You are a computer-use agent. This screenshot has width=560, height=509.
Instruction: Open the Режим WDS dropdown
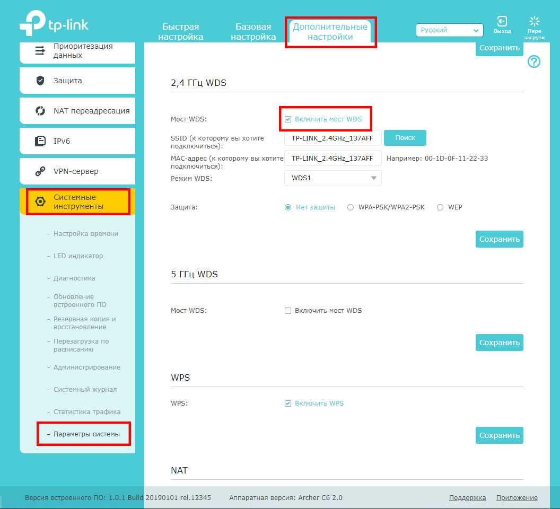[x=332, y=178]
